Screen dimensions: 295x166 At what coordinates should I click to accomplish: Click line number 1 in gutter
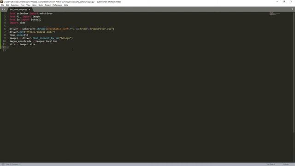coord(5,13)
